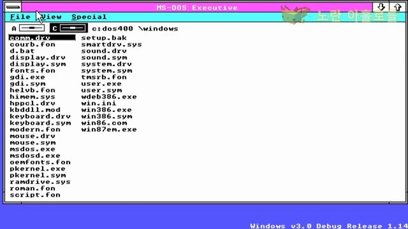Open the Special menu

(x=89, y=17)
